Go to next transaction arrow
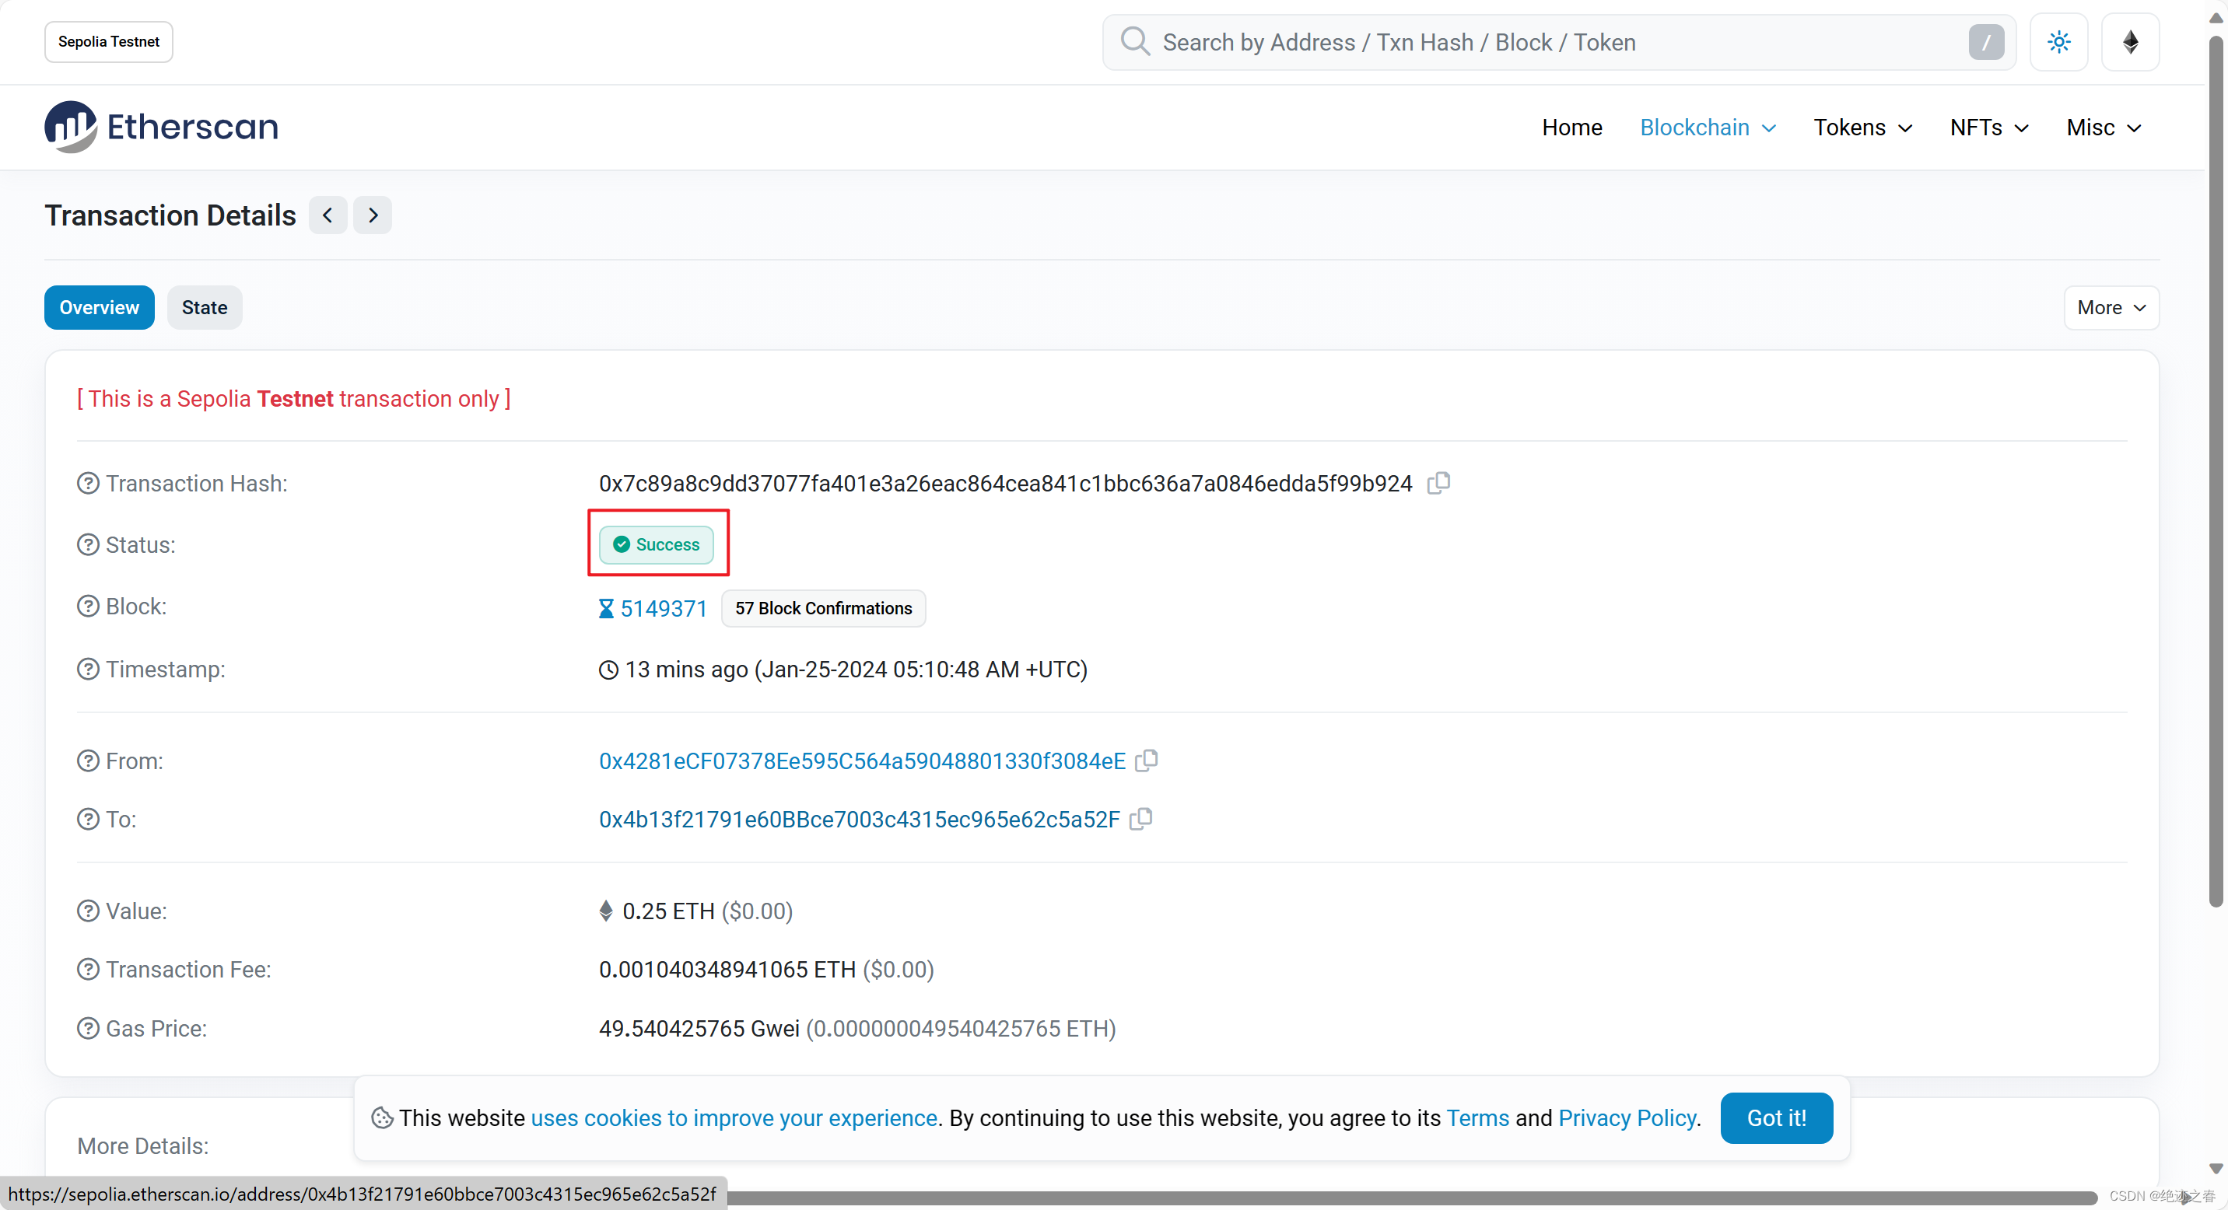Screen dimensions: 2228x1210 373,215
